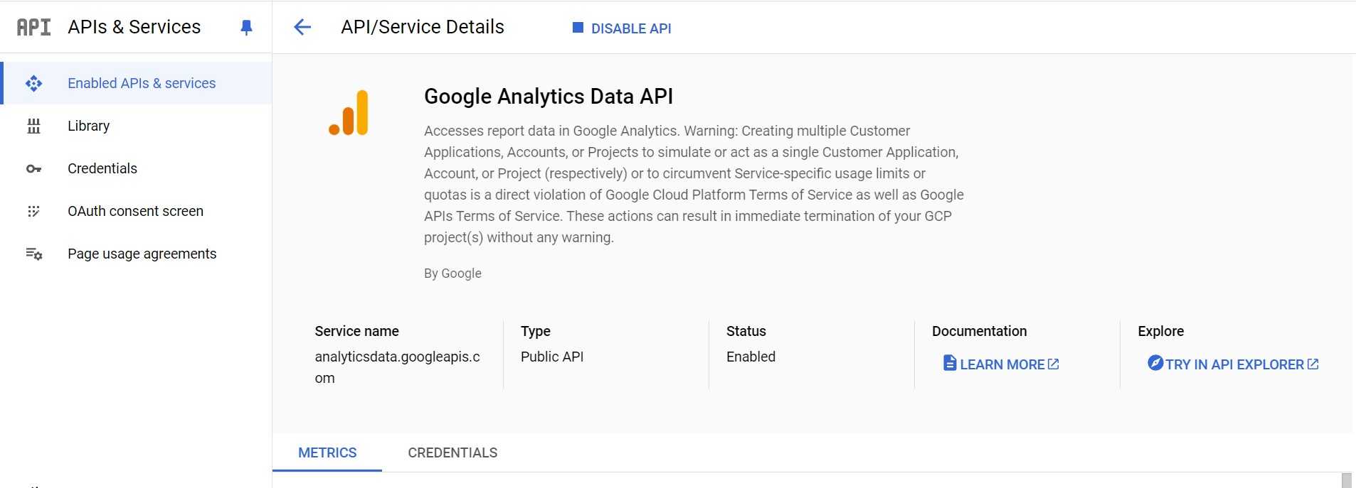Click the Type column label
The width and height of the screenshot is (1356, 488).
(535, 331)
